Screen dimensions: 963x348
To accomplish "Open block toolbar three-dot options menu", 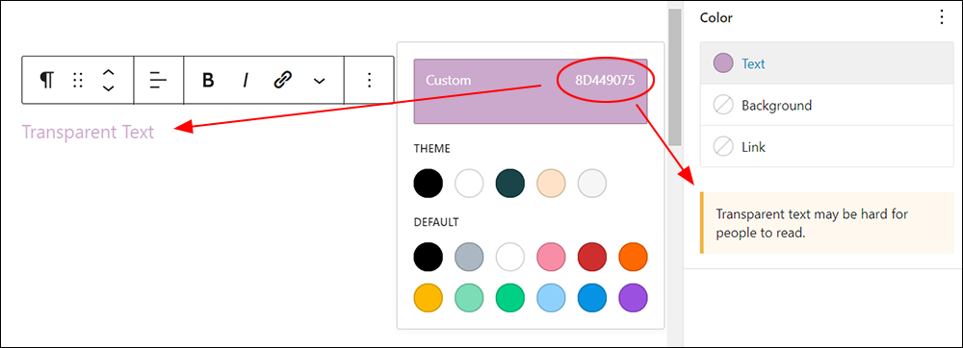I will click(369, 80).
